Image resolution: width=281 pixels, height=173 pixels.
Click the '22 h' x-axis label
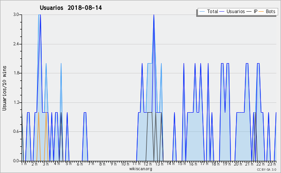(260, 164)
